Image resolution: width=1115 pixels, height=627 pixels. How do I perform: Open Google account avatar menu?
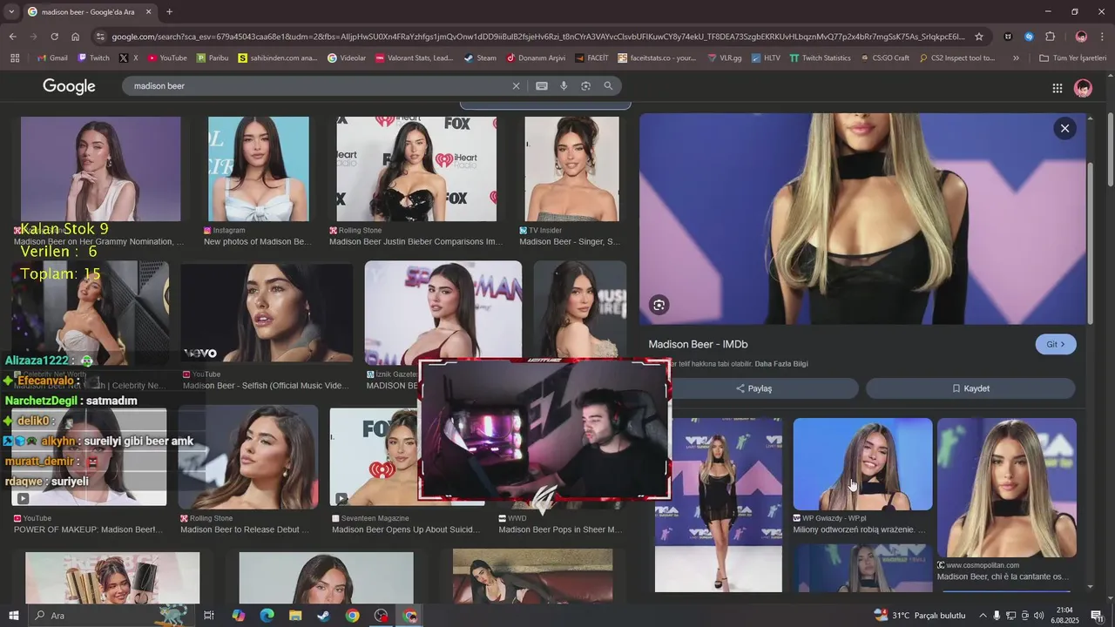coord(1084,88)
